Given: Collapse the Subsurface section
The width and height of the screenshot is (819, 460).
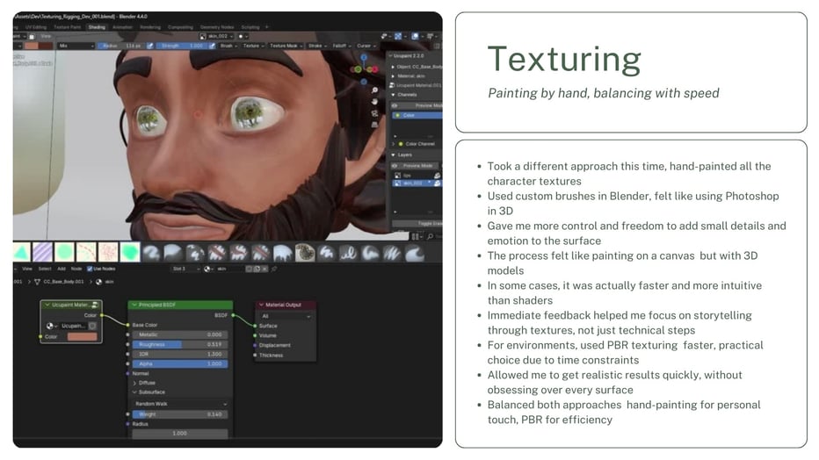Looking at the screenshot, I should [x=134, y=392].
